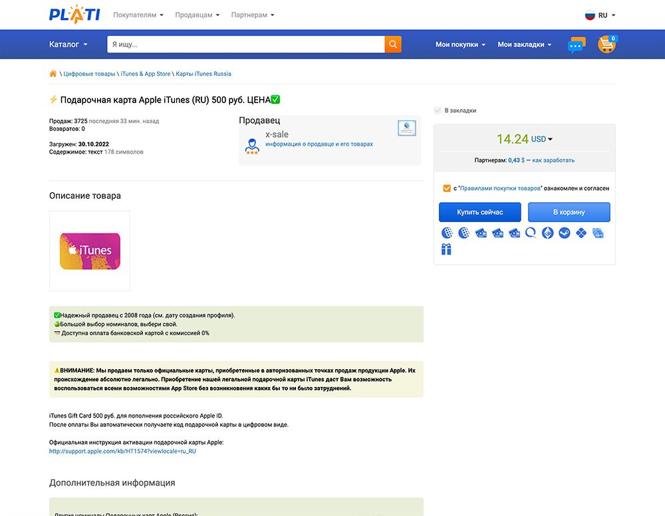Image resolution: width=665 pixels, height=516 pixels.
Task: Click the seller avatar icon with stars
Action: [x=252, y=146]
